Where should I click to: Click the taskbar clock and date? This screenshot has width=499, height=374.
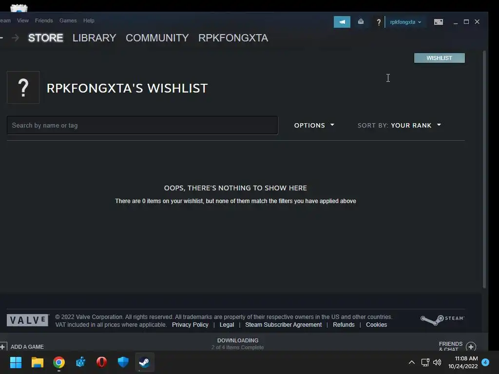pos(463,362)
